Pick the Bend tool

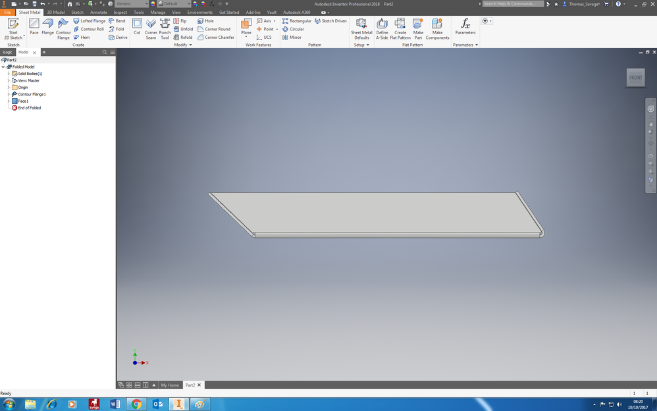tap(117, 20)
